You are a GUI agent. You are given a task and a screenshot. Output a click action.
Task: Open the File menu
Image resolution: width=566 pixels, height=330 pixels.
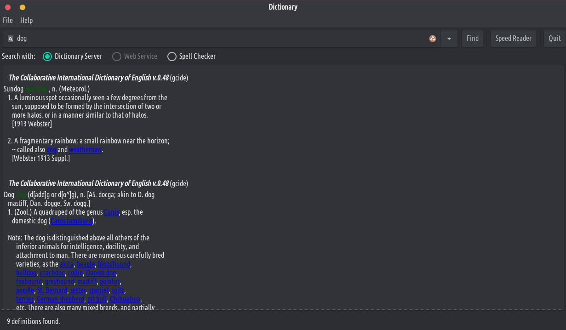tap(8, 20)
